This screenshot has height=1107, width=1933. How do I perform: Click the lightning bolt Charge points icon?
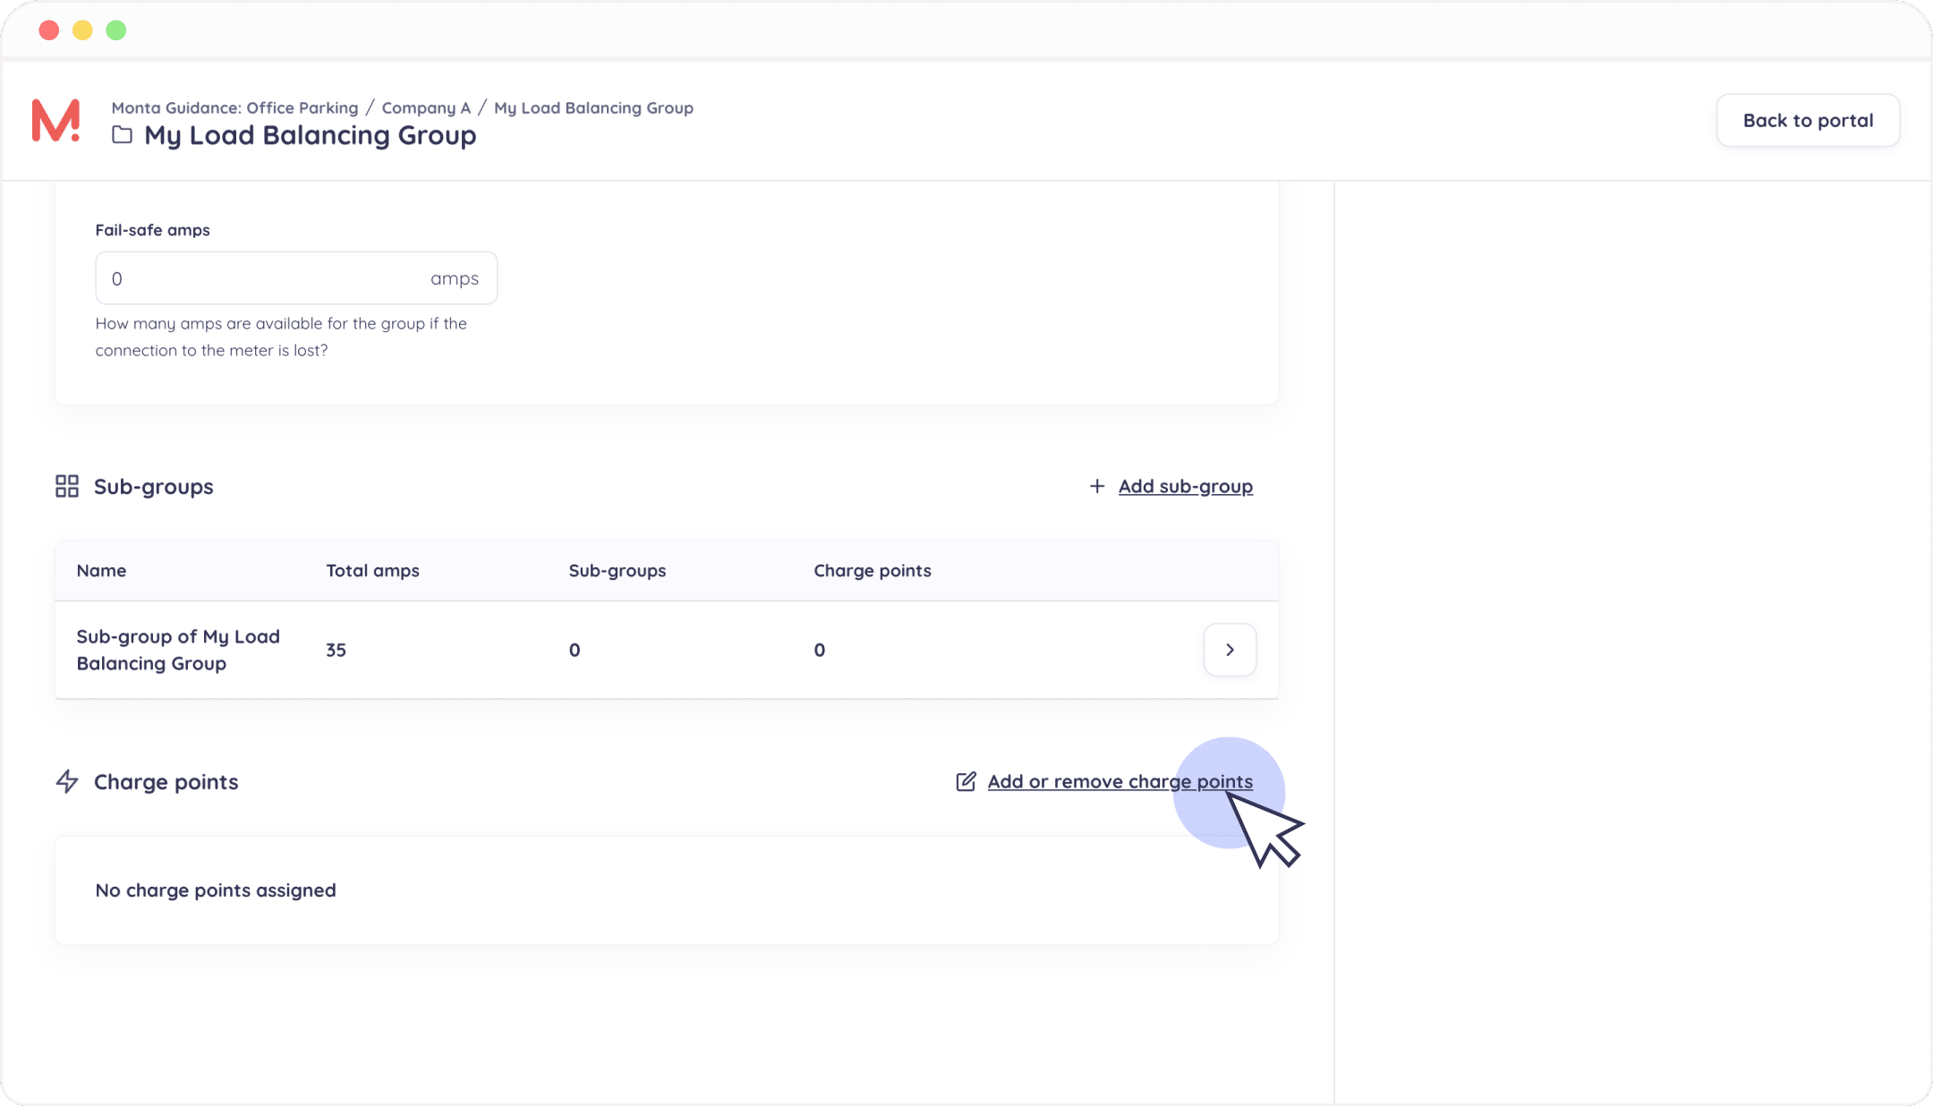67,781
